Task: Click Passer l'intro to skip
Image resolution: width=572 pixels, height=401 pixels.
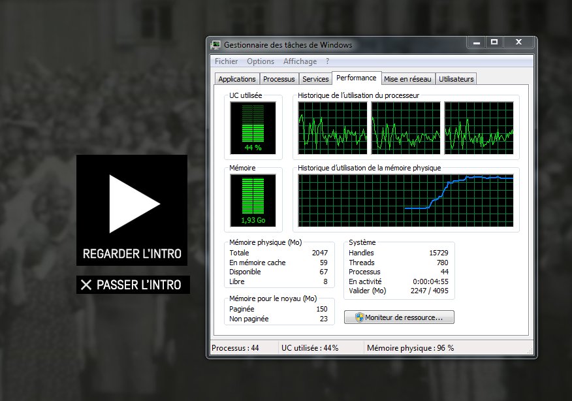Action: coord(133,285)
